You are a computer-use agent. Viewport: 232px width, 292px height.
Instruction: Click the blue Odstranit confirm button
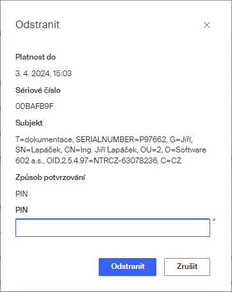click(x=128, y=267)
